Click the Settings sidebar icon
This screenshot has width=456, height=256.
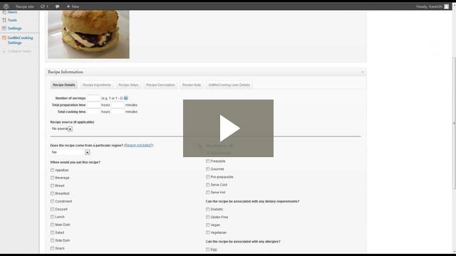pyautogui.click(x=4, y=28)
